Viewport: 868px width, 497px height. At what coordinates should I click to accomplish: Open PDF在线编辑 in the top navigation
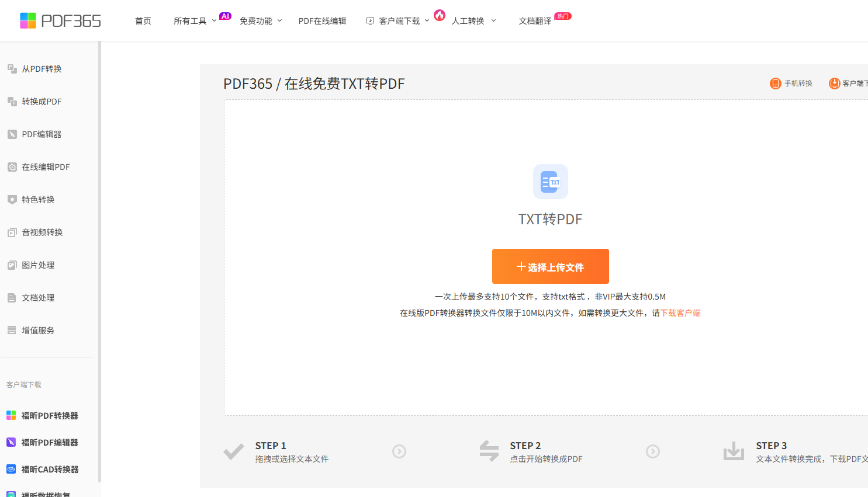[322, 21]
